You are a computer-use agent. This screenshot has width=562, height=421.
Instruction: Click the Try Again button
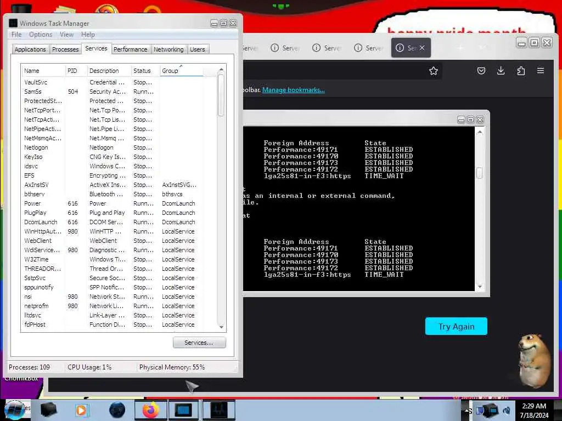point(456,326)
